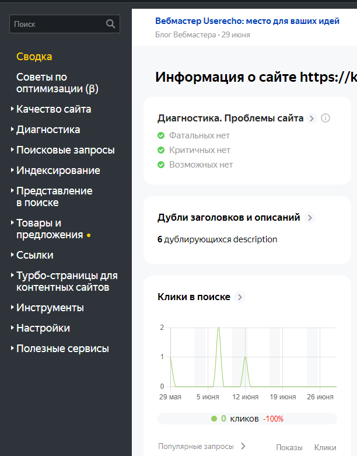Click Фатальных нет text
Viewport: 357px width, 456px height.
pos(199,135)
